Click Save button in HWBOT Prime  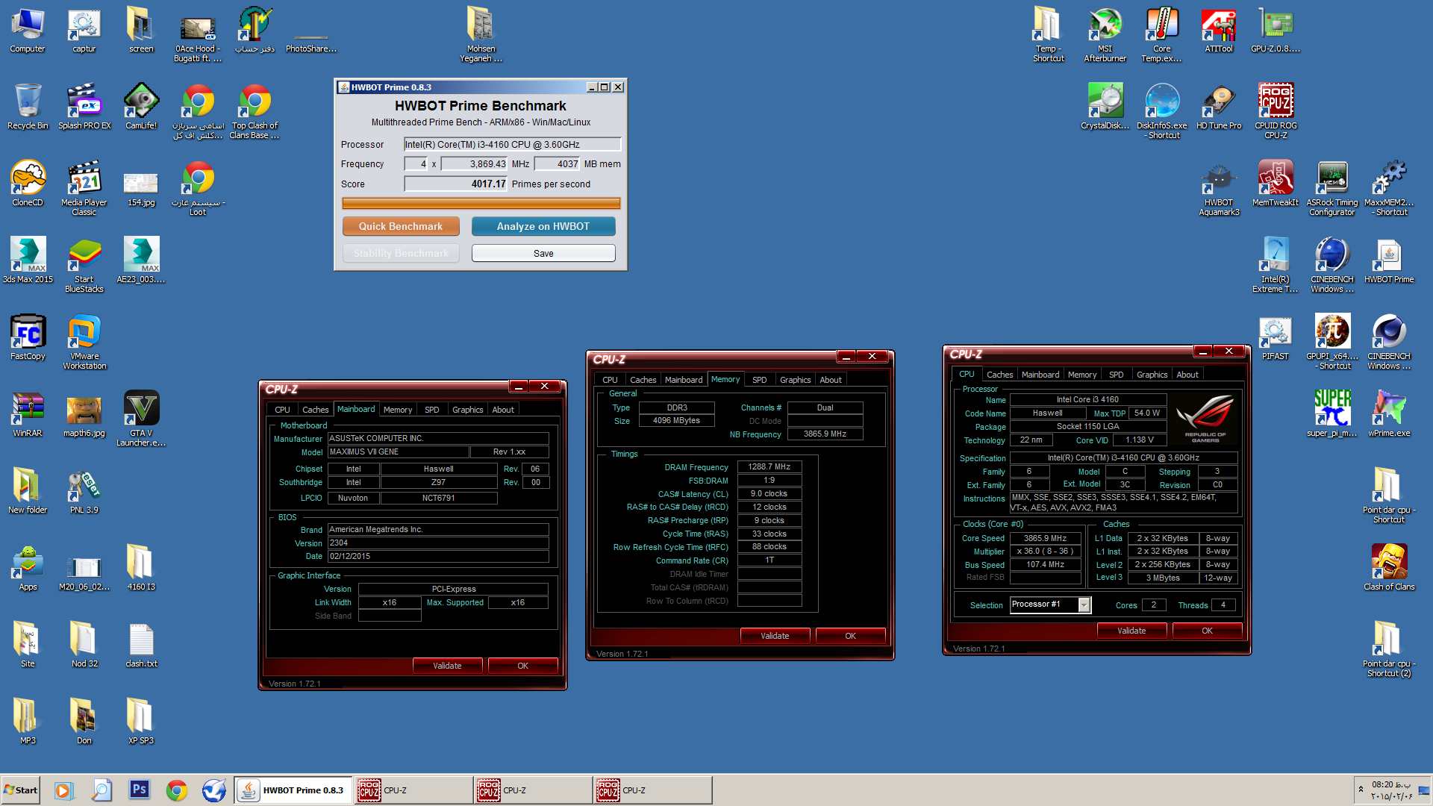[543, 253]
